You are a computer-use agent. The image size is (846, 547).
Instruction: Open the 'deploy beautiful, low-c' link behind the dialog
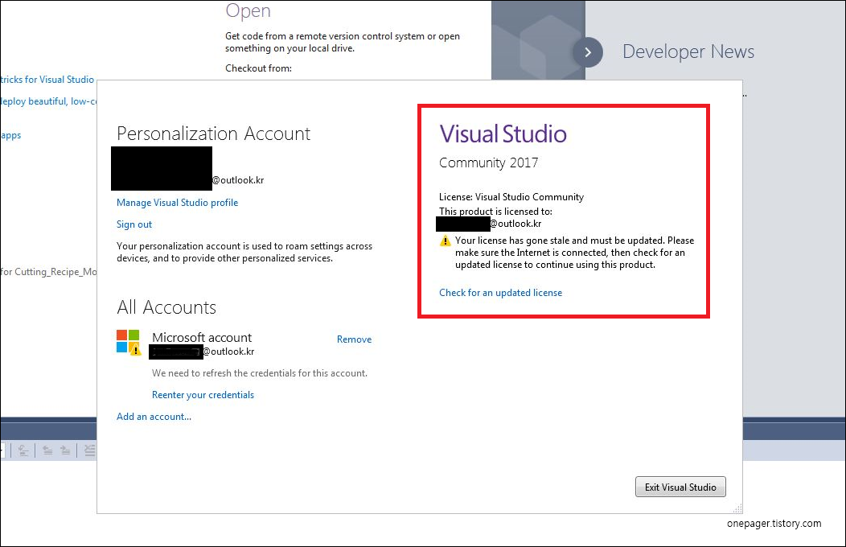pyautogui.click(x=48, y=101)
